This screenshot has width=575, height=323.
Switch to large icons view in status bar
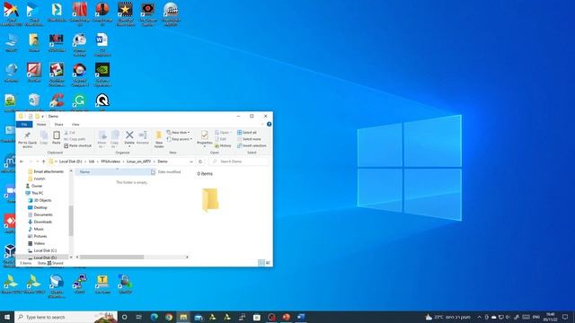268,263
